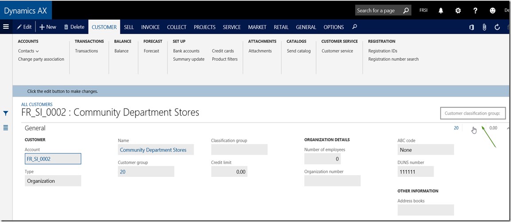Viewport: 511px width, 222px height.
Task: Expand the Contacts dropdown
Action: point(28,51)
